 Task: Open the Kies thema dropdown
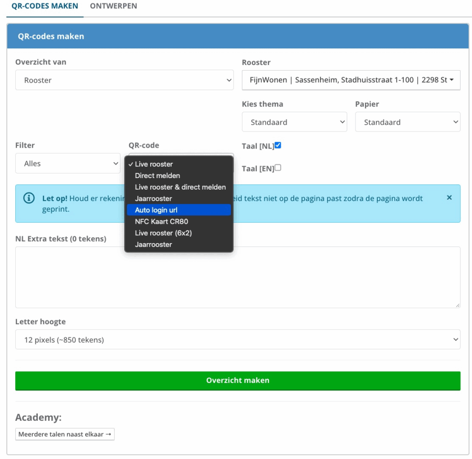pos(294,122)
